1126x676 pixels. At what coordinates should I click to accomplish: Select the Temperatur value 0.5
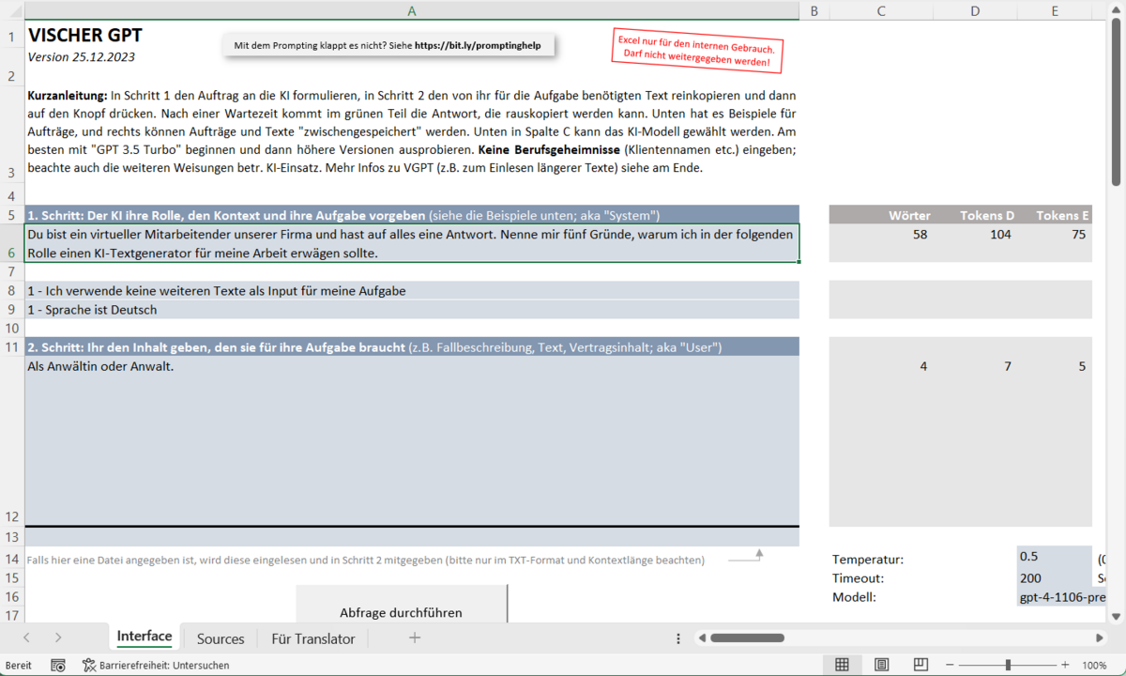pos(1055,557)
